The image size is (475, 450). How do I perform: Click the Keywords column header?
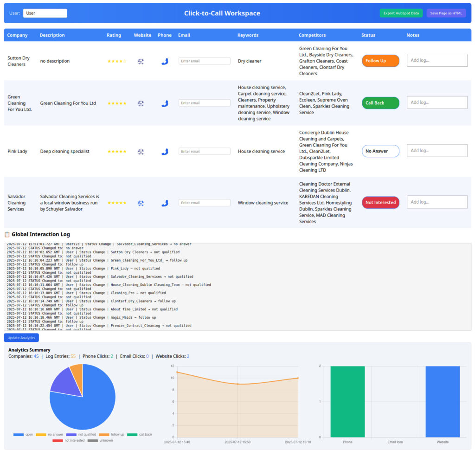click(x=248, y=35)
